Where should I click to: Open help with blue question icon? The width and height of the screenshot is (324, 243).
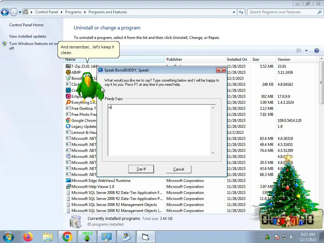coord(316,51)
